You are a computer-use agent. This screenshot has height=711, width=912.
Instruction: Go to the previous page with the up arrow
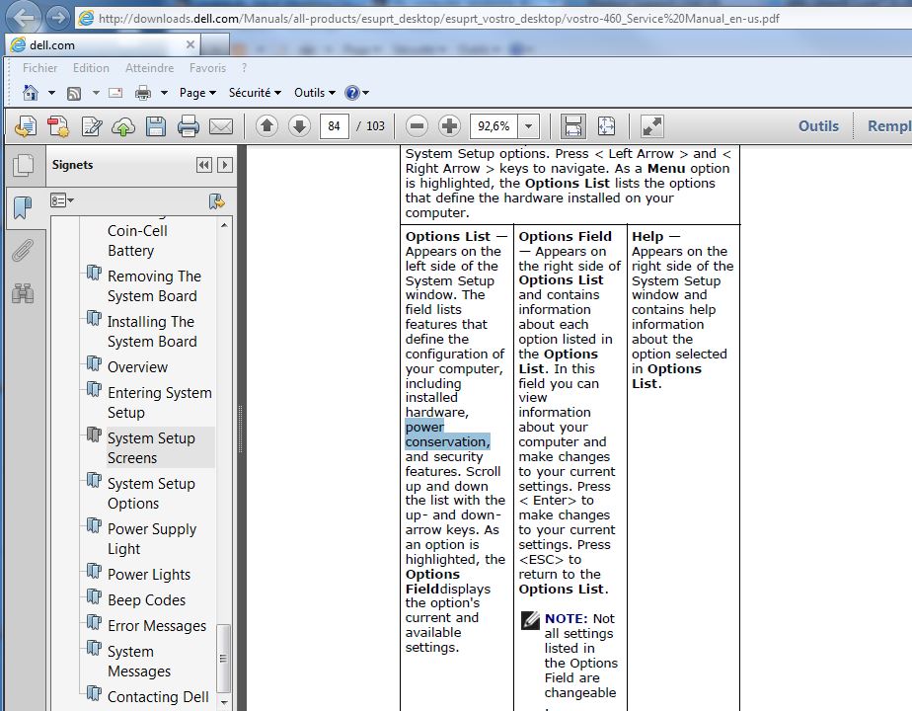pos(266,126)
